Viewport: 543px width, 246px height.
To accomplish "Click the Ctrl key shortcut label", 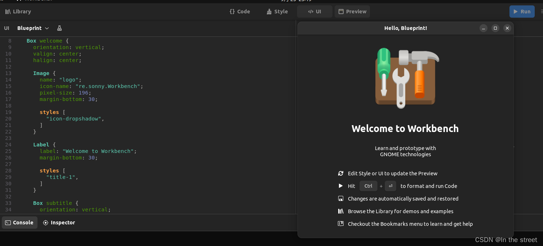I will 368,186.
